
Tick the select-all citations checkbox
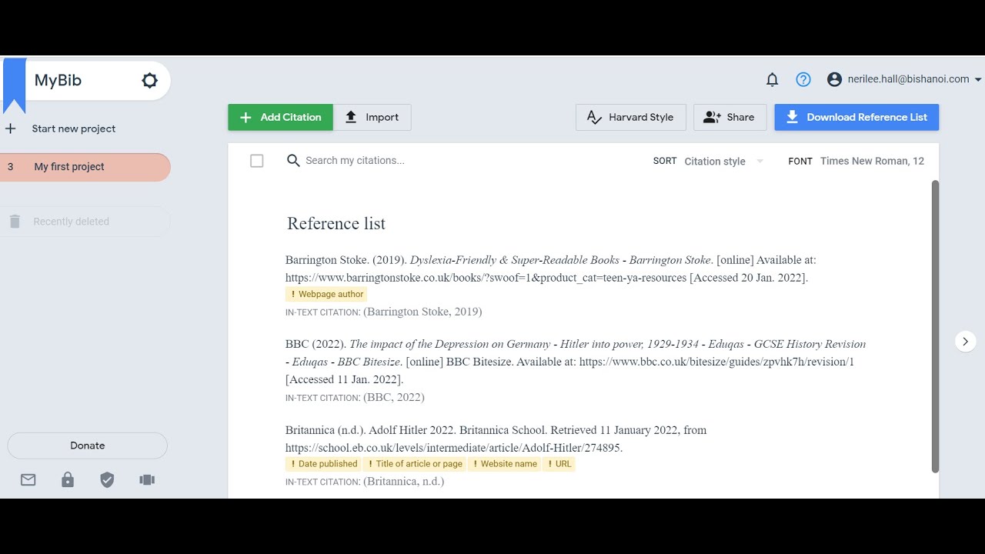[x=257, y=161]
